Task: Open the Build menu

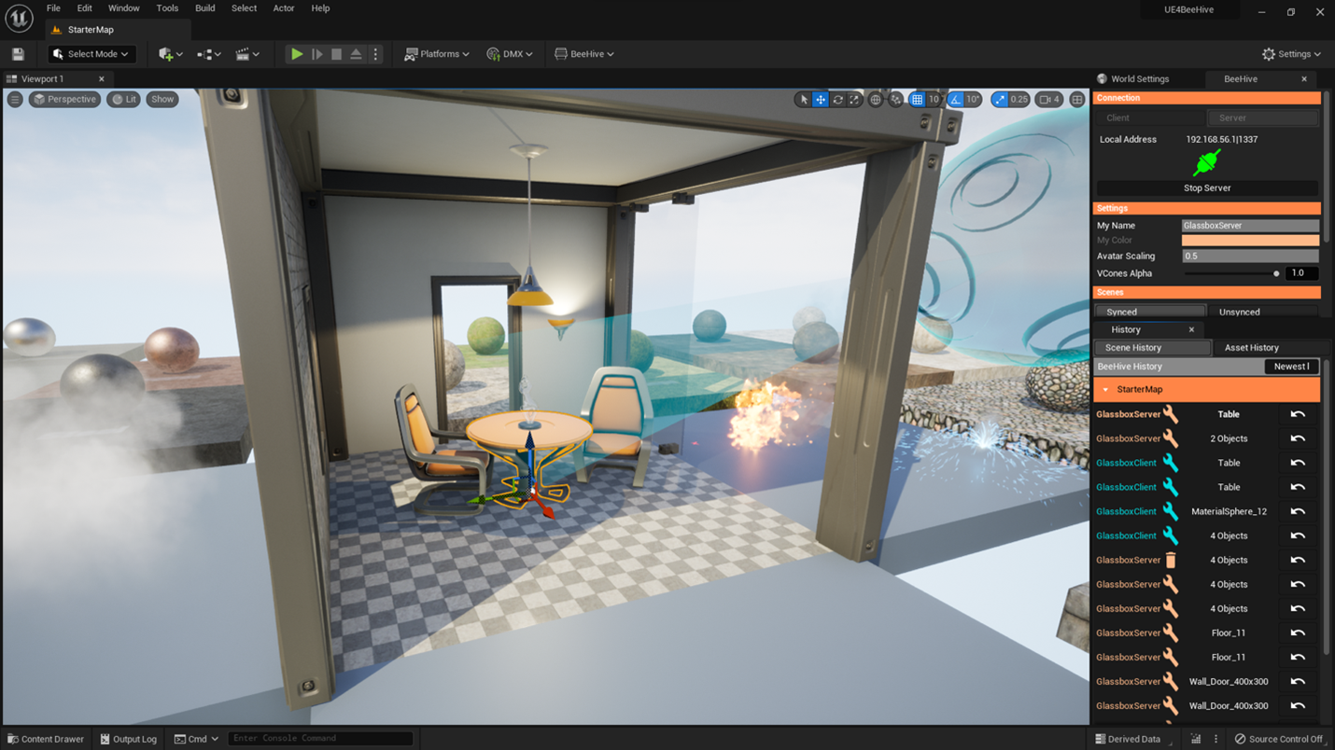Action: pyautogui.click(x=204, y=8)
